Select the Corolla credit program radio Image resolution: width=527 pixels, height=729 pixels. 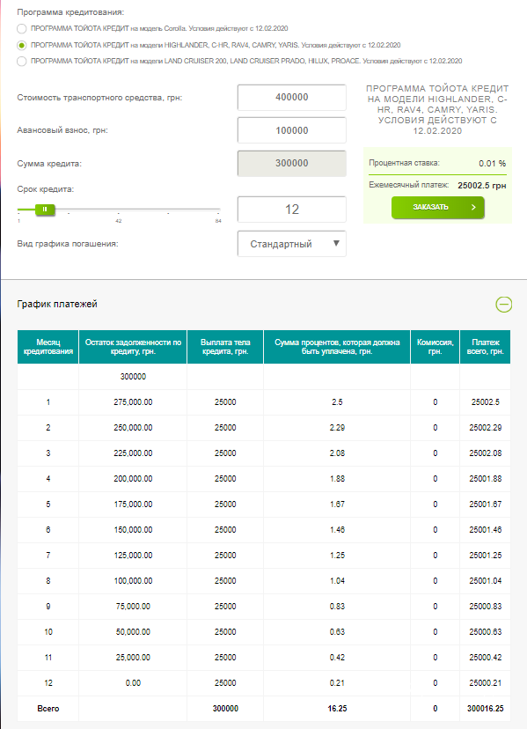point(21,29)
